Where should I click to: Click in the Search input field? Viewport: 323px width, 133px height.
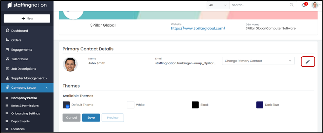coord(260,5)
